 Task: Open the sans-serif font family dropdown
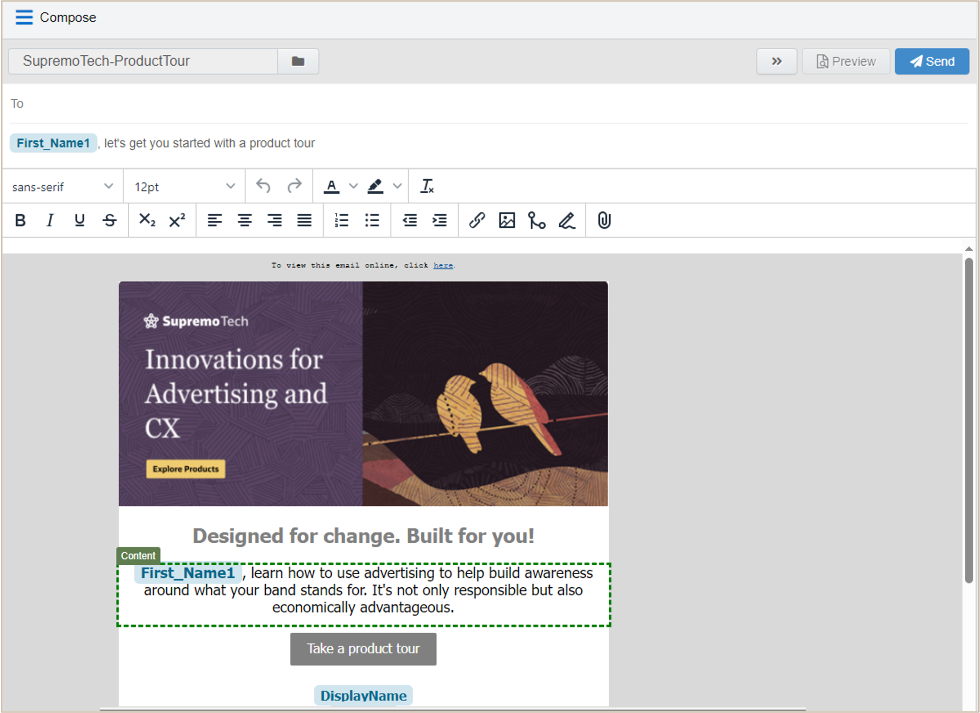[x=62, y=187]
